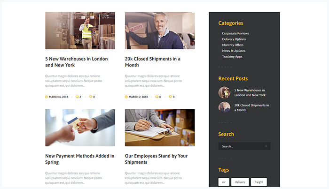Screen dimensions: 329x189
Task: Select the 'air' tag
Action: coord(224,182)
